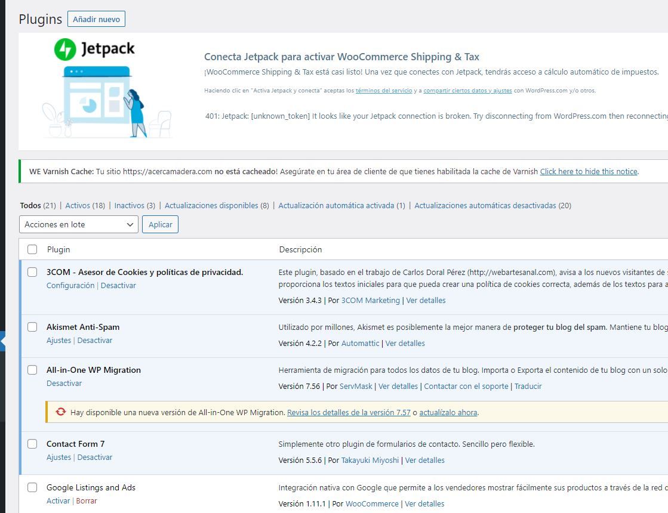Click here to hide this notice link
Image resolution: width=668 pixels, height=513 pixels.
tap(589, 172)
